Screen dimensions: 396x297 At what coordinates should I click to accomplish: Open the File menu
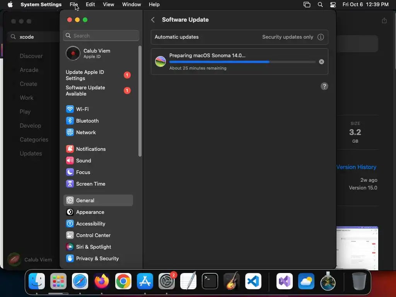tap(73, 5)
